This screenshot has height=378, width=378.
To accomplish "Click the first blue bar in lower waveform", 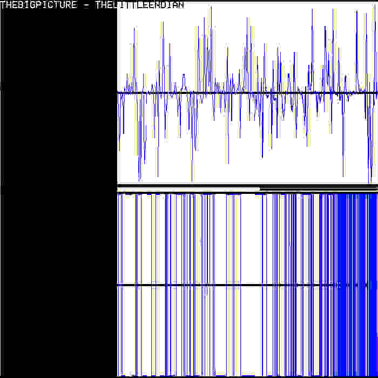I will point(118,285).
